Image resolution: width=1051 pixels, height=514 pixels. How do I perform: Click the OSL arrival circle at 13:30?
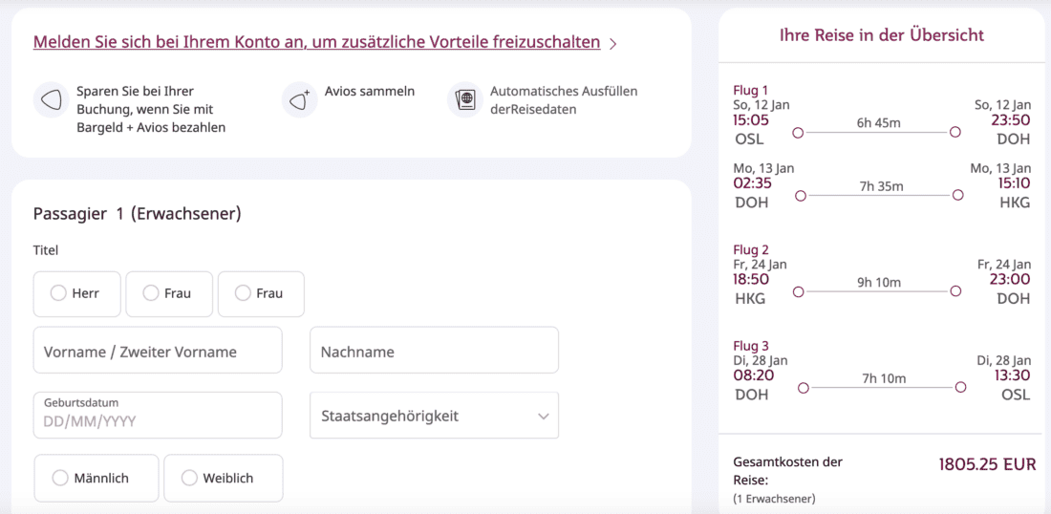point(960,388)
